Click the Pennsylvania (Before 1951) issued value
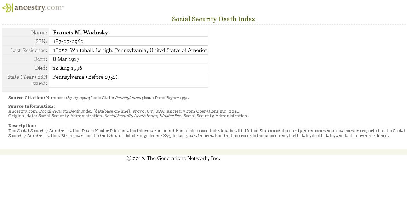Image resolution: width=407 pixels, height=204 pixels. click(85, 77)
